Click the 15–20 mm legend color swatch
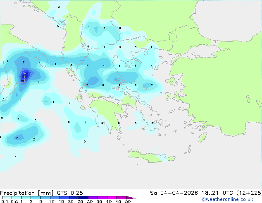The width and height of the screenshot is (262, 203). [64, 198]
